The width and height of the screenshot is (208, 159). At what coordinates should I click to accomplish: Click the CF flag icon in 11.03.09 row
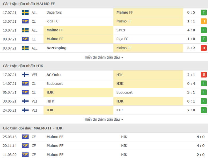point(25,155)
